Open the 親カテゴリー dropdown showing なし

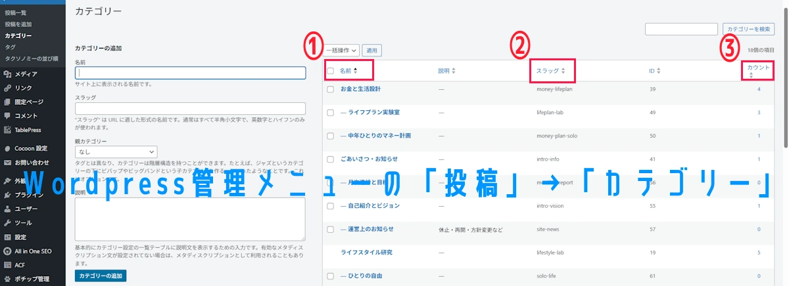click(x=116, y=152)
